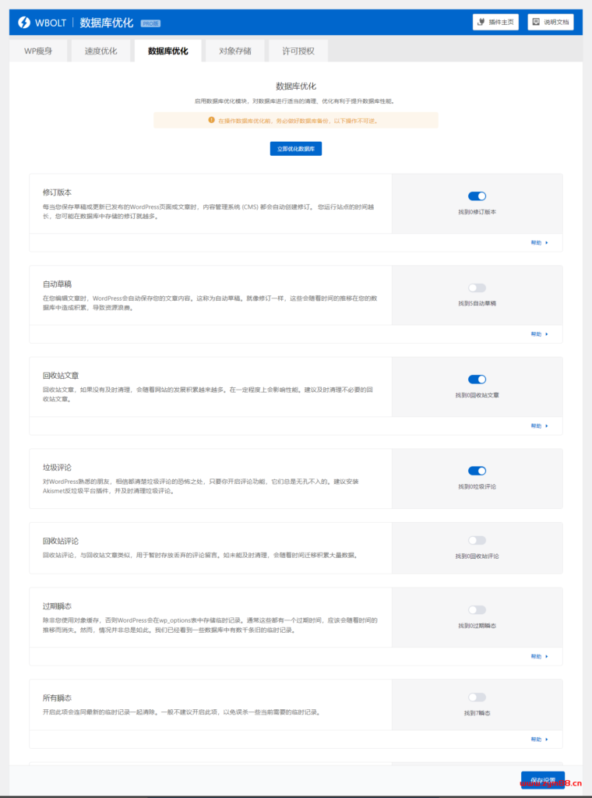The width and height of the screenshot is (592, 798).
Task: Expand 帮助 under 自动草稿
Action: coord(539,334)
